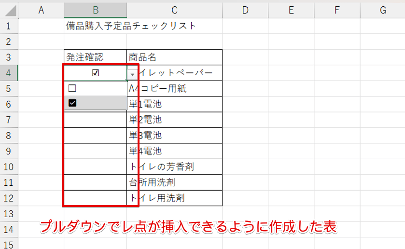
Task: Click empty order-check cell next to トイレ用洗剤
Action: tap(95, 198)
